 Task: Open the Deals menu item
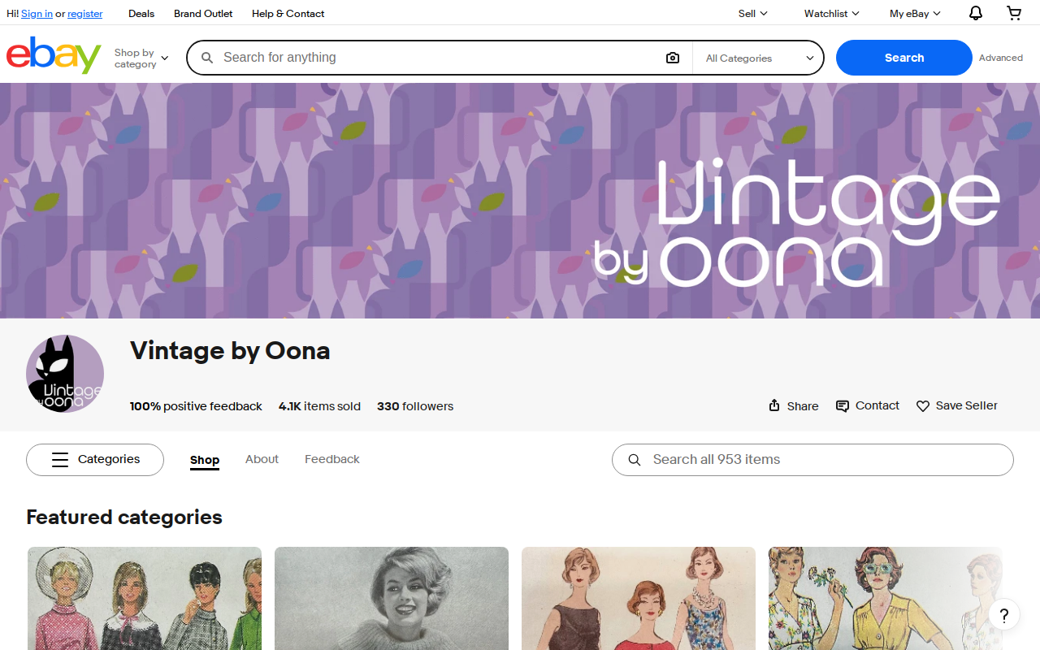[x=141, y=13]
